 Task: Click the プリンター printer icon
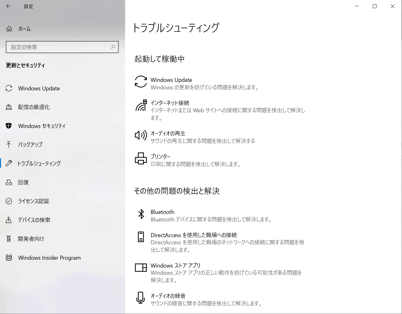(x=141, y=158)
